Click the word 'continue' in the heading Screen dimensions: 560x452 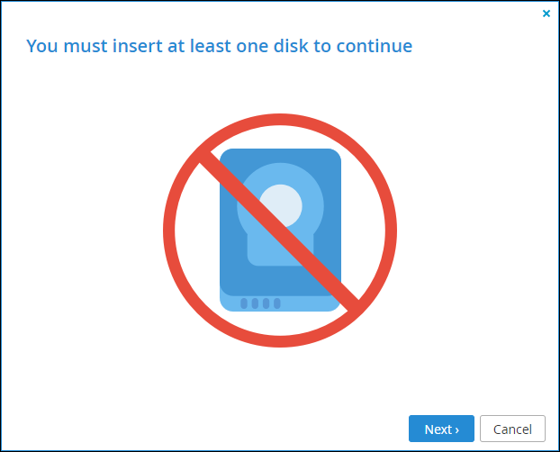pyautogui.click(x=375, y=46)
